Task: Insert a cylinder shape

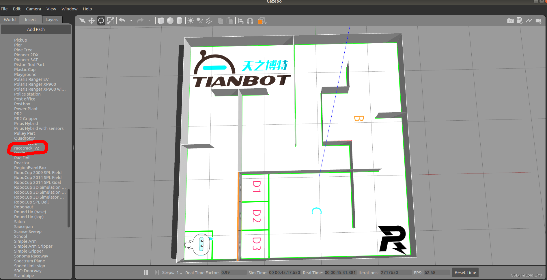Action: coord(179,20)
